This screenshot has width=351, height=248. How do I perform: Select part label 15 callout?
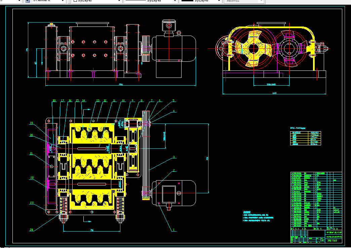[x=77, y=101]
